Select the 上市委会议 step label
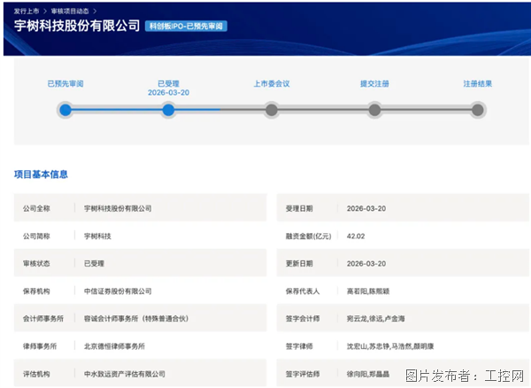The image size is (531, 388). click(272, 84)
